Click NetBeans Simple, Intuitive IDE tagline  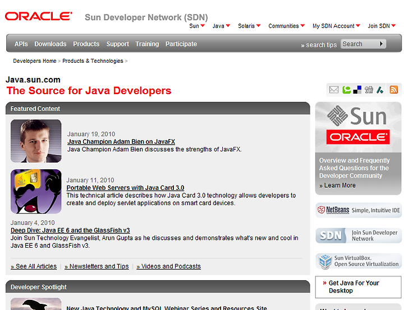375,210
